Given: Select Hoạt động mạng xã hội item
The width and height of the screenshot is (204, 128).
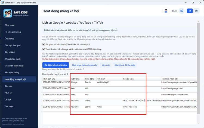Looking at the screenshot, I should [x=19, y=79].
